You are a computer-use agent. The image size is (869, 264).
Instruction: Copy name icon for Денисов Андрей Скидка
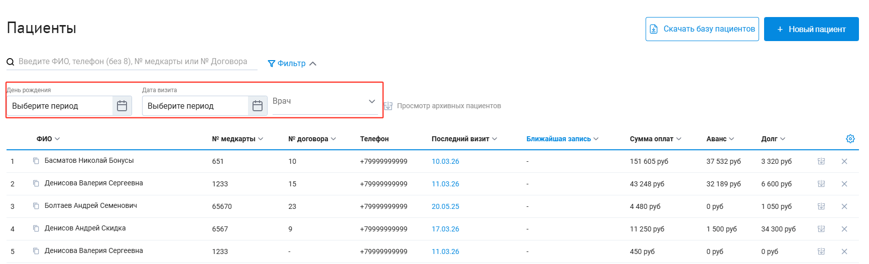[x=36, y=228]
